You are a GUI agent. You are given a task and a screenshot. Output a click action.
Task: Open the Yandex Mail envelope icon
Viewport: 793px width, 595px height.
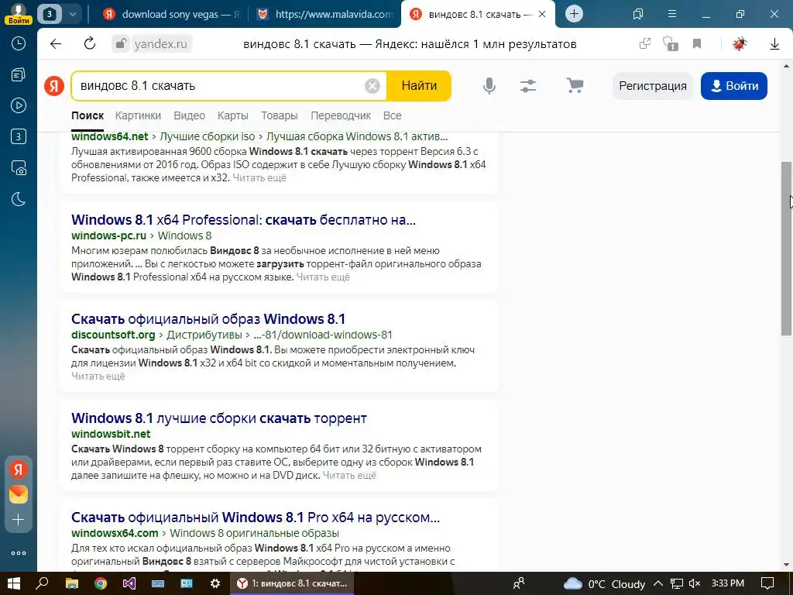tap(19, 494)
